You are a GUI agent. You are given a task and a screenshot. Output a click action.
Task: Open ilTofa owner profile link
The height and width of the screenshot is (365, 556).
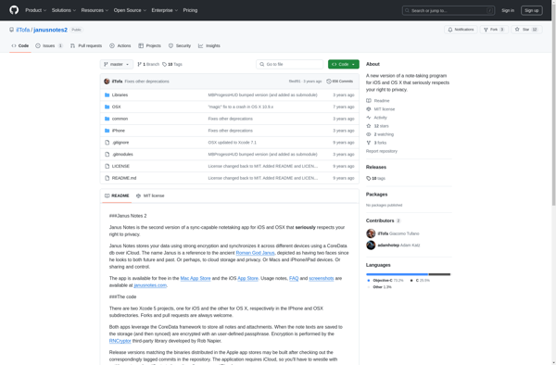pyautogui.click(x=22, y=30)
